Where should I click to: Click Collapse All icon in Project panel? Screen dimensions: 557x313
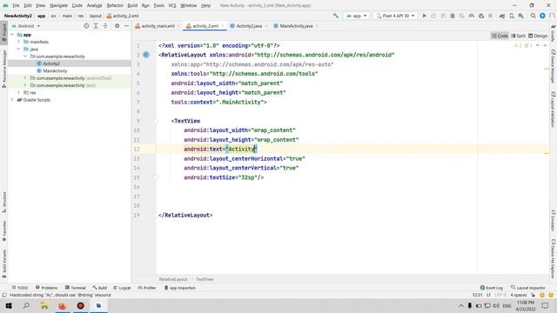[x=105, y=26]
